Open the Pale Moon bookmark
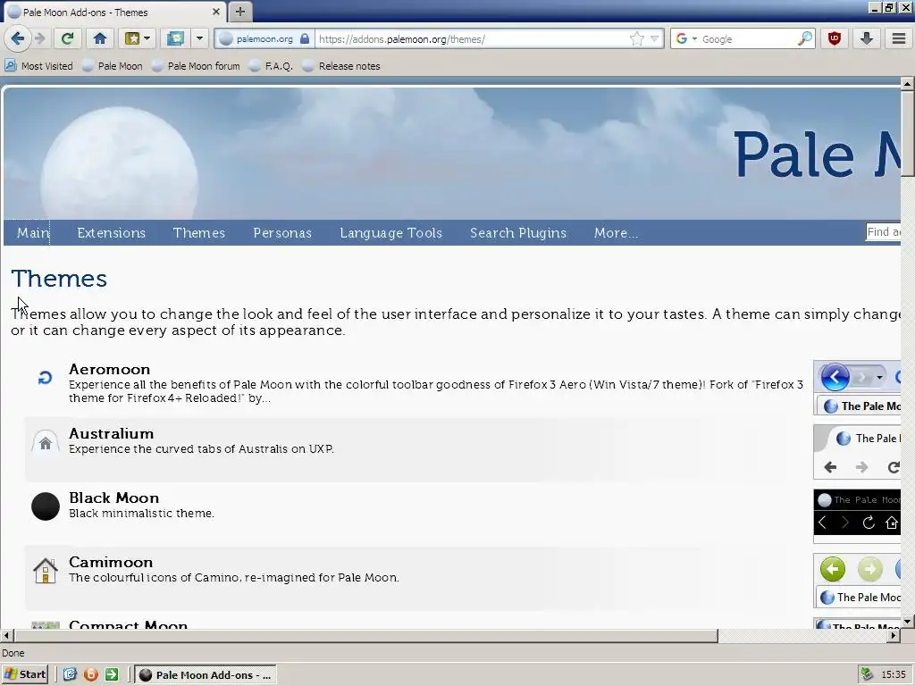 pos(113,66)
